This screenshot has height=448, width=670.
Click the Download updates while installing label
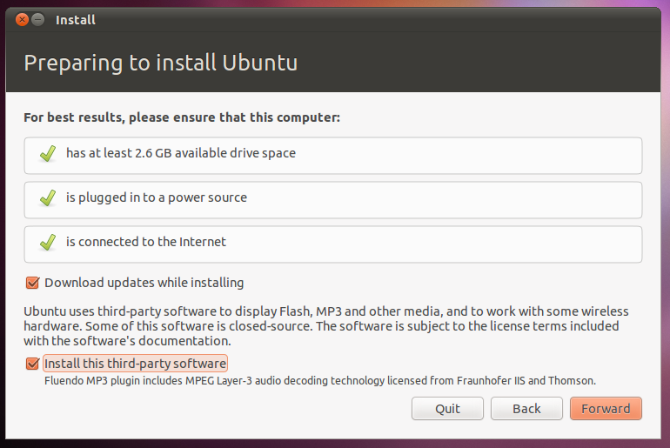144,283
